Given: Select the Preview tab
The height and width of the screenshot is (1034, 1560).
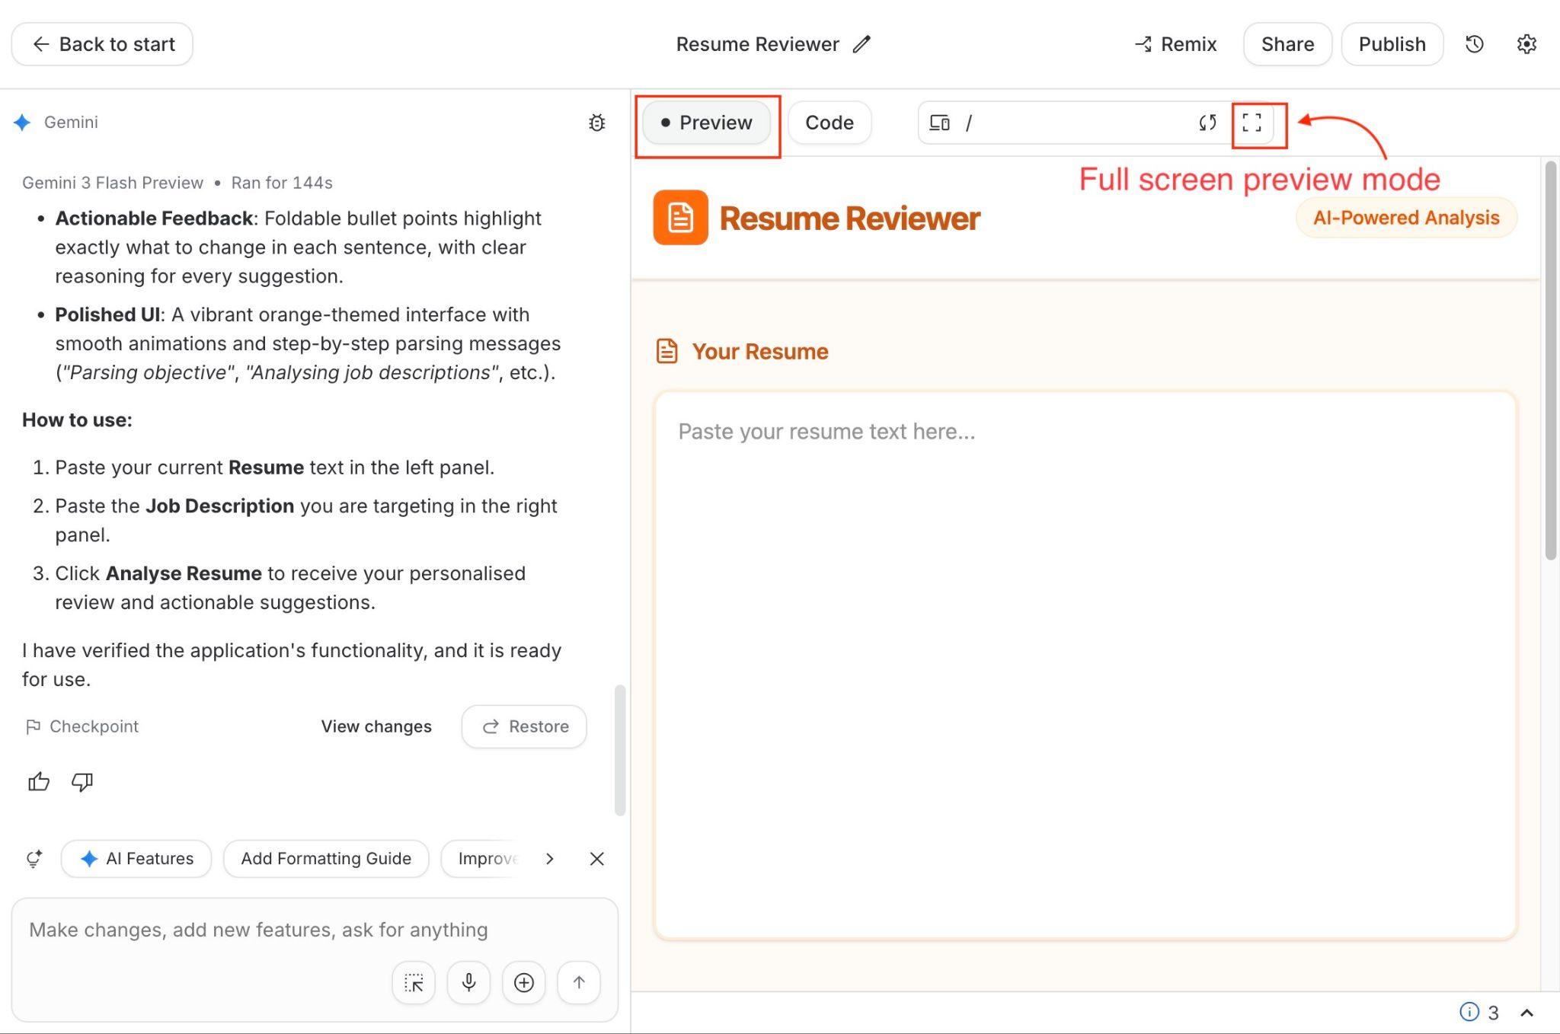Looking at the screenshot, I should [706, 123].
